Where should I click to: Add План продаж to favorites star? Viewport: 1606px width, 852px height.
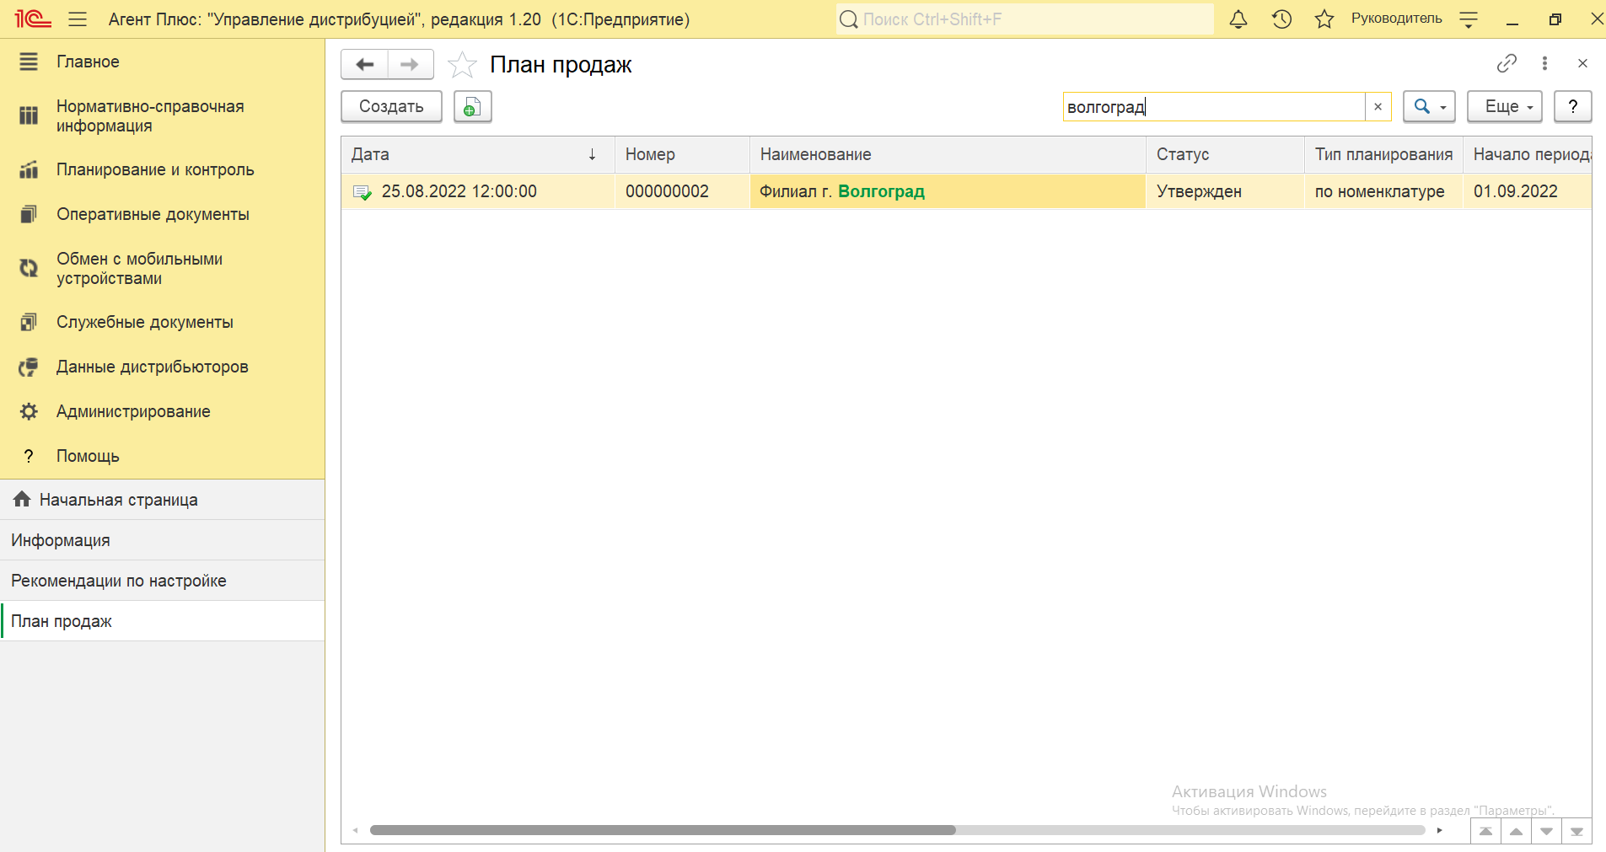[x=462, y=65]
